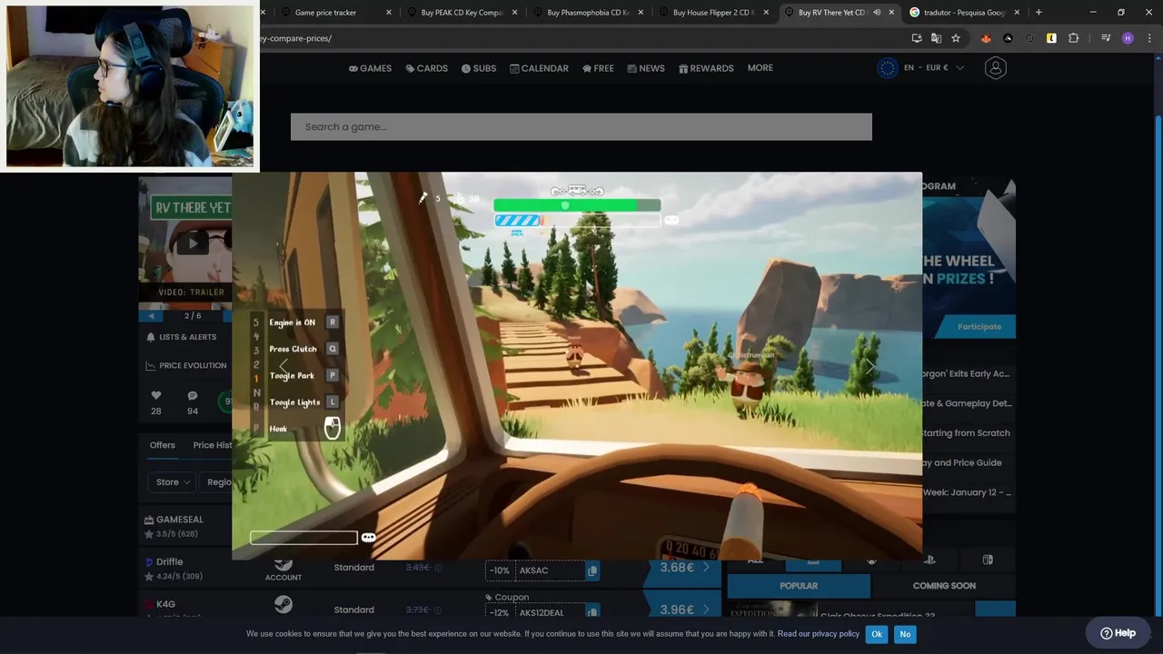
Task: Open a new browser tab
Action: 1039,13
